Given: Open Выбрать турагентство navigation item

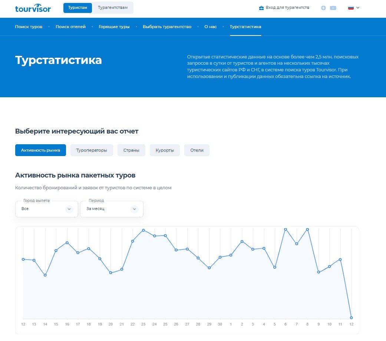Looking at the screenshot, I should (167, 27).
